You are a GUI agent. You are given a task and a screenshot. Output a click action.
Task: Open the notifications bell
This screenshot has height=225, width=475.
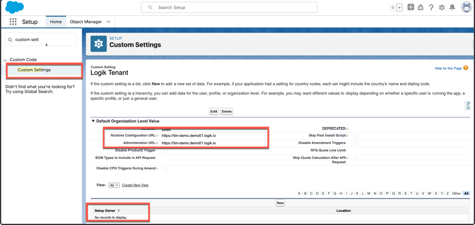452,8
